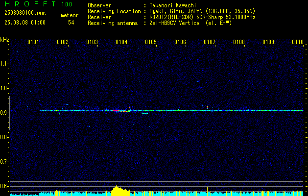Click the 0102 time marker
The width and height of the screenshot is (308, 196).
(x=63, y=42)
